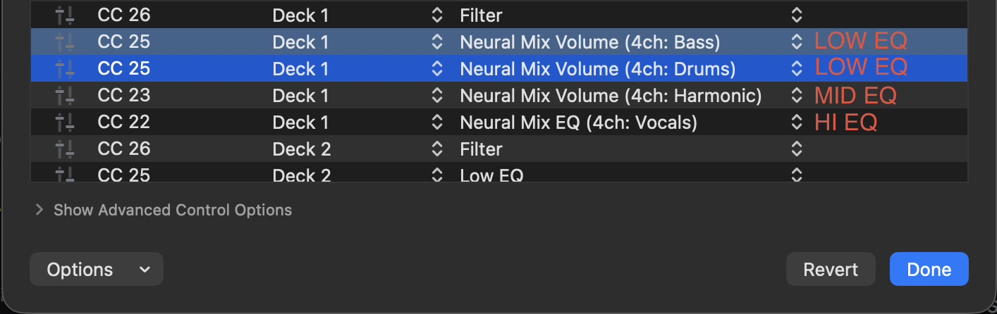This screenshot has width=997, height=314.
Task: Open Deck 2 target dropdown on Filter row
Action: [436, 149]
